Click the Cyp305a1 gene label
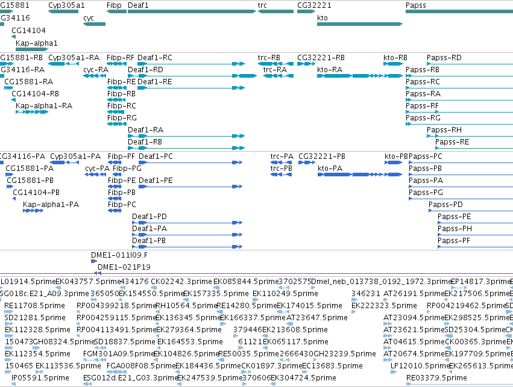Image resolution: width=513 pixels, height=387 pixels. pos(66,5)
